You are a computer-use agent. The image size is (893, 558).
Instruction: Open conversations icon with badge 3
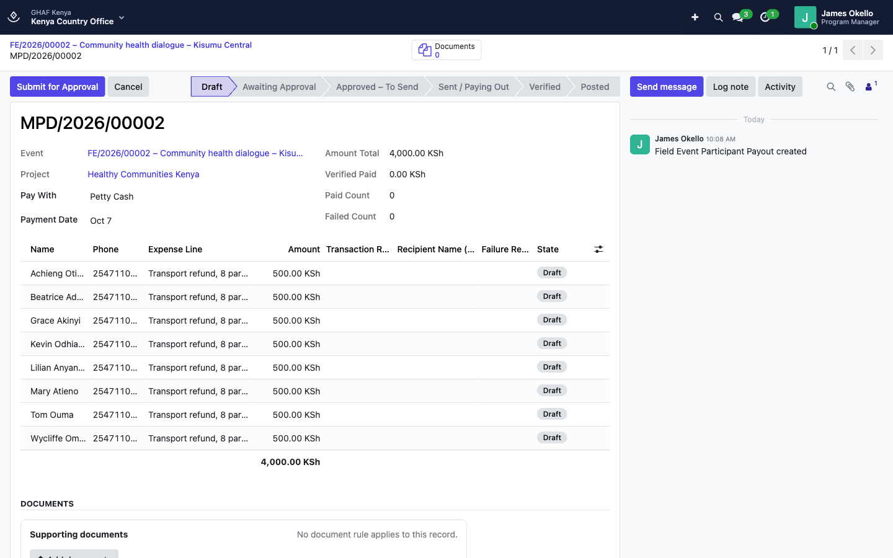(738, 17)
